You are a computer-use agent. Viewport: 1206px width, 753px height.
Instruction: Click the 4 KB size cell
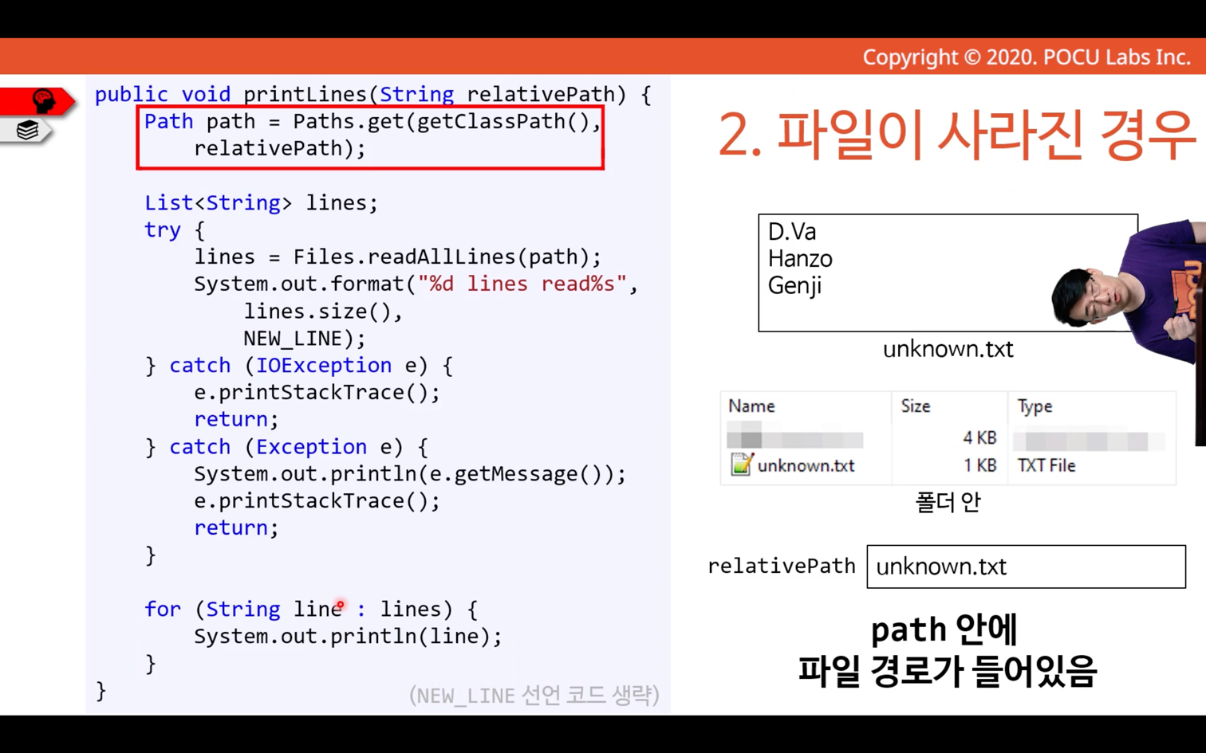coord(979,437)
